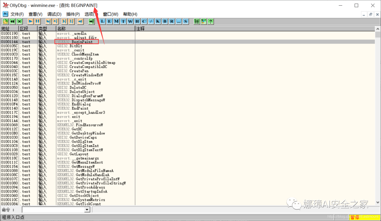Open Executable modules with E button
Viewport: 381px width, 221px height.
pos(110,22)
